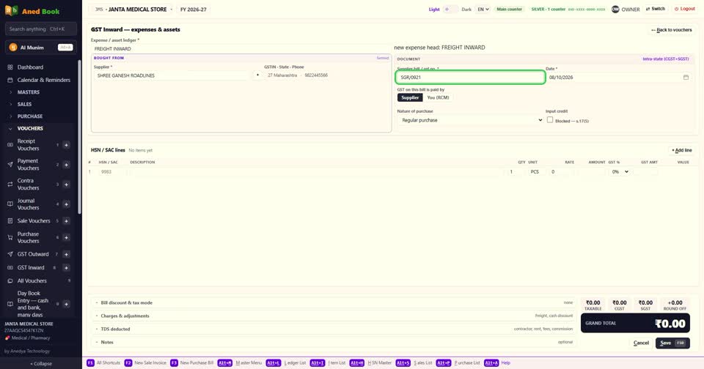
Task: Click the Aned Book logo
Action: 32,11
